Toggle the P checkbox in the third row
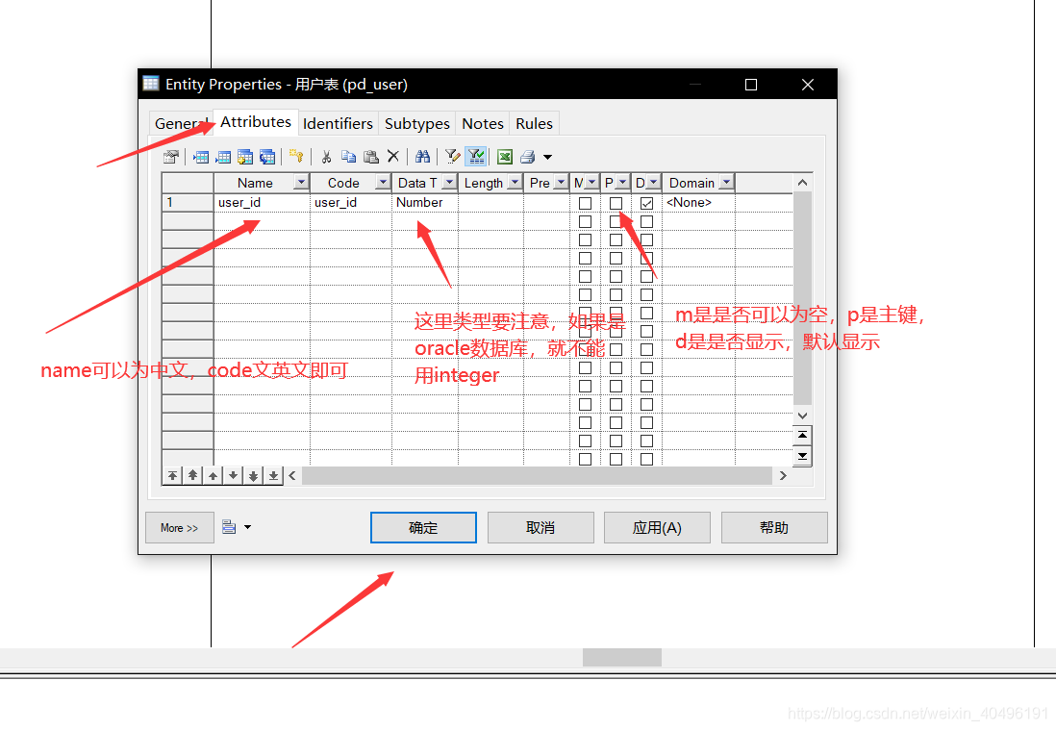Image resolution: width=1056 pixels, height=731 pixels. 616,239
